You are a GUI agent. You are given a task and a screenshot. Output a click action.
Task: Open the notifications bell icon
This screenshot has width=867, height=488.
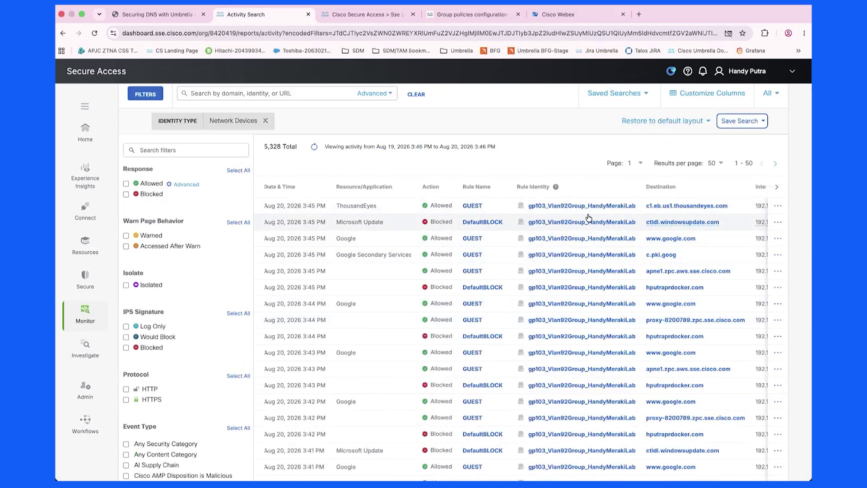pyautogui.click(x=703, y=71)
